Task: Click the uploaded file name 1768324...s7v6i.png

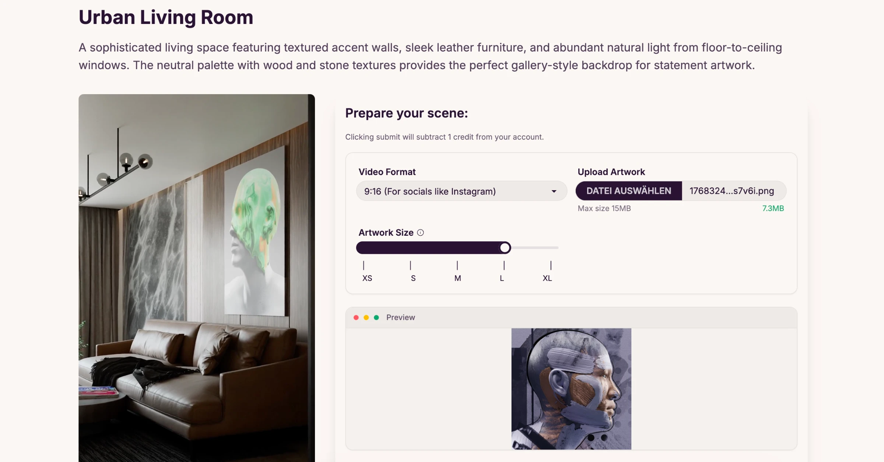Action: 732,191
